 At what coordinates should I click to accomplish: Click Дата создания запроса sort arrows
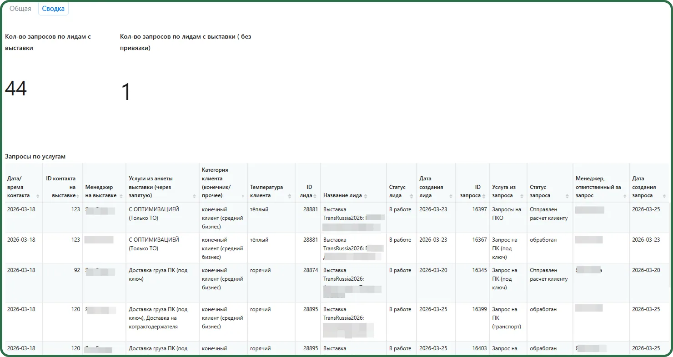click(x=664, y=196)
